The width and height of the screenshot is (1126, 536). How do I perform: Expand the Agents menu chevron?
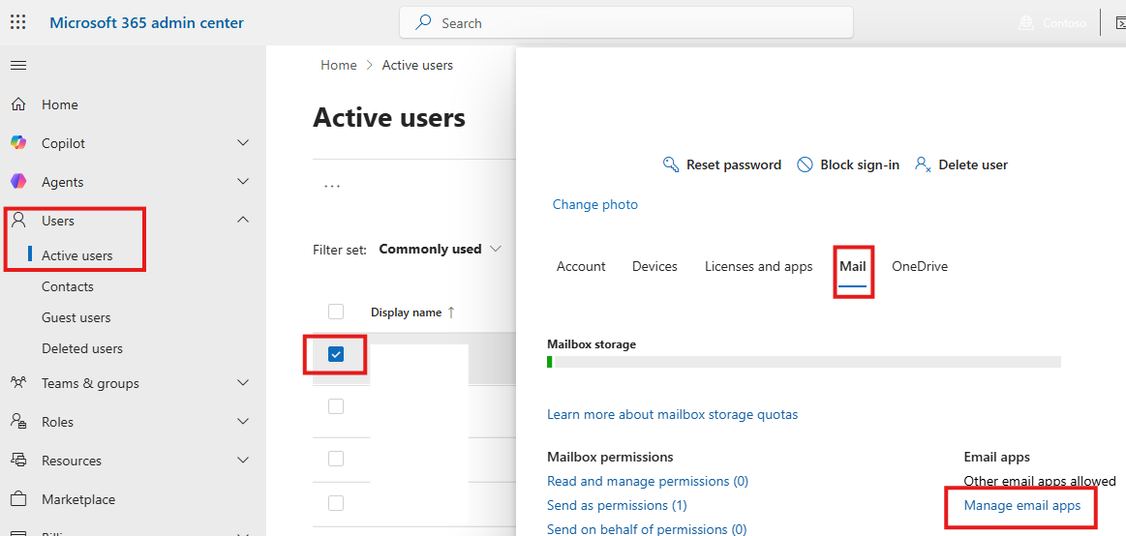point(243,182)
